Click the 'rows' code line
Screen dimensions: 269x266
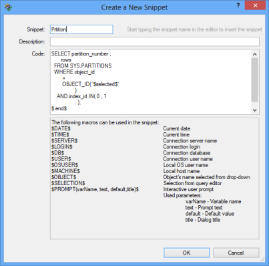coord(66,60)
